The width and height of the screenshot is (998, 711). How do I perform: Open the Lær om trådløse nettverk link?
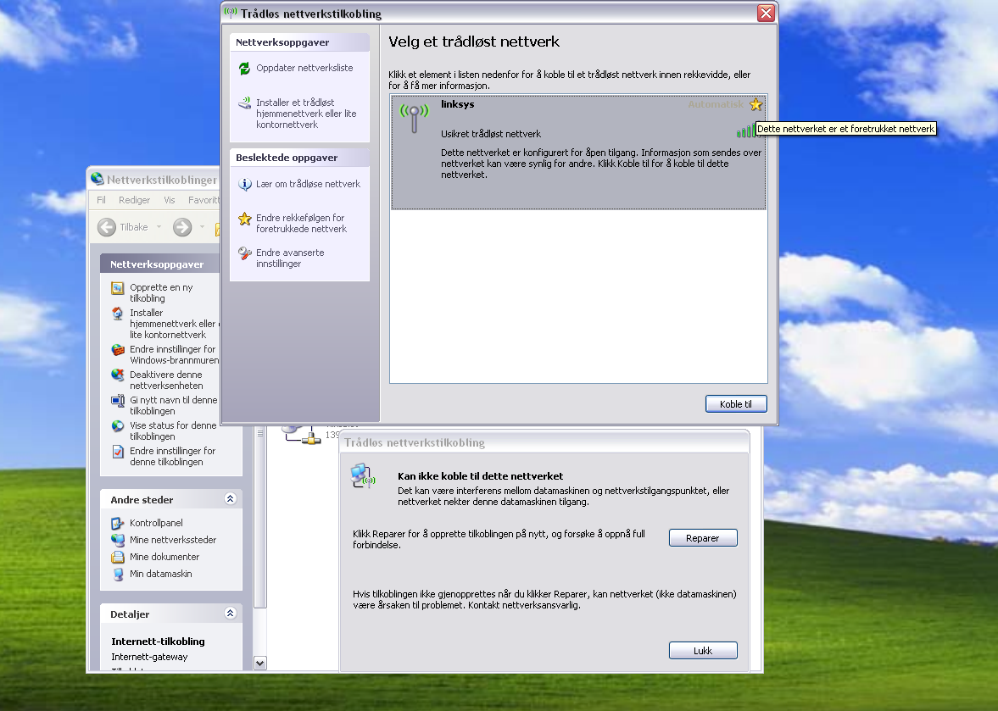(x=308, y=184)
